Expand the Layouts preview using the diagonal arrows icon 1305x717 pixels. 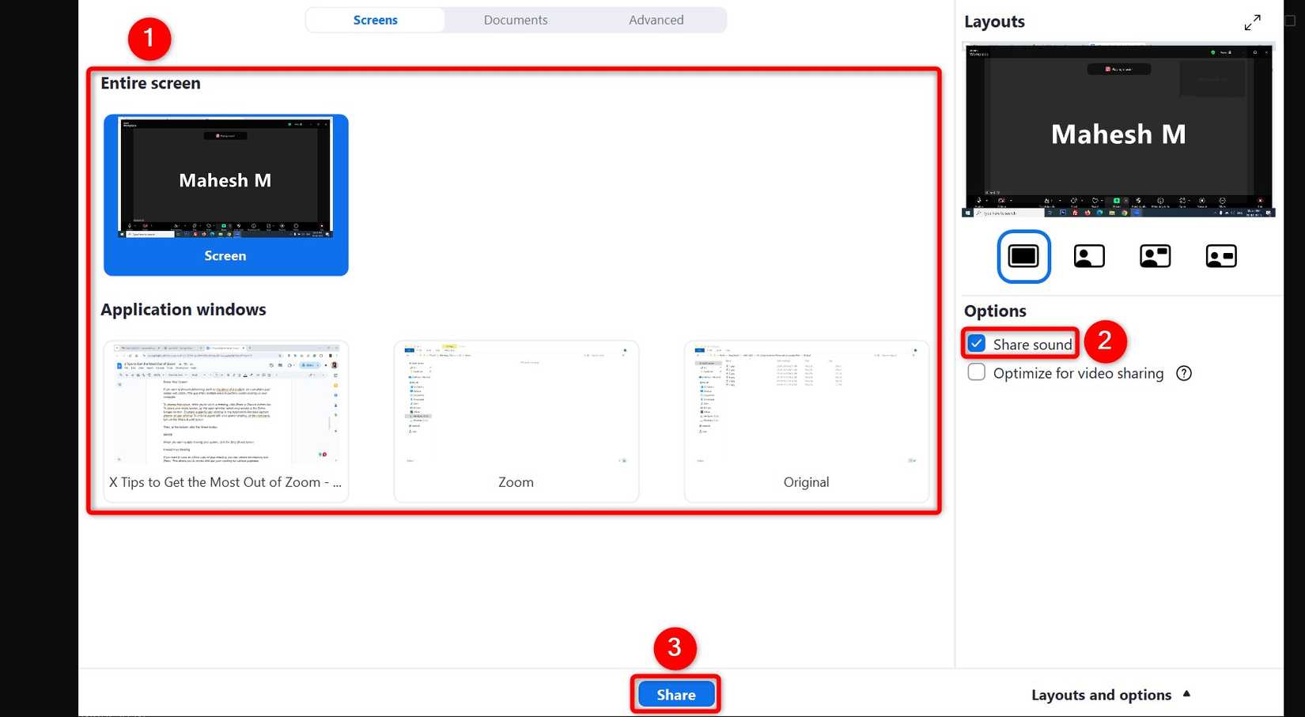pyautogui.click(x=1252, y=22)
